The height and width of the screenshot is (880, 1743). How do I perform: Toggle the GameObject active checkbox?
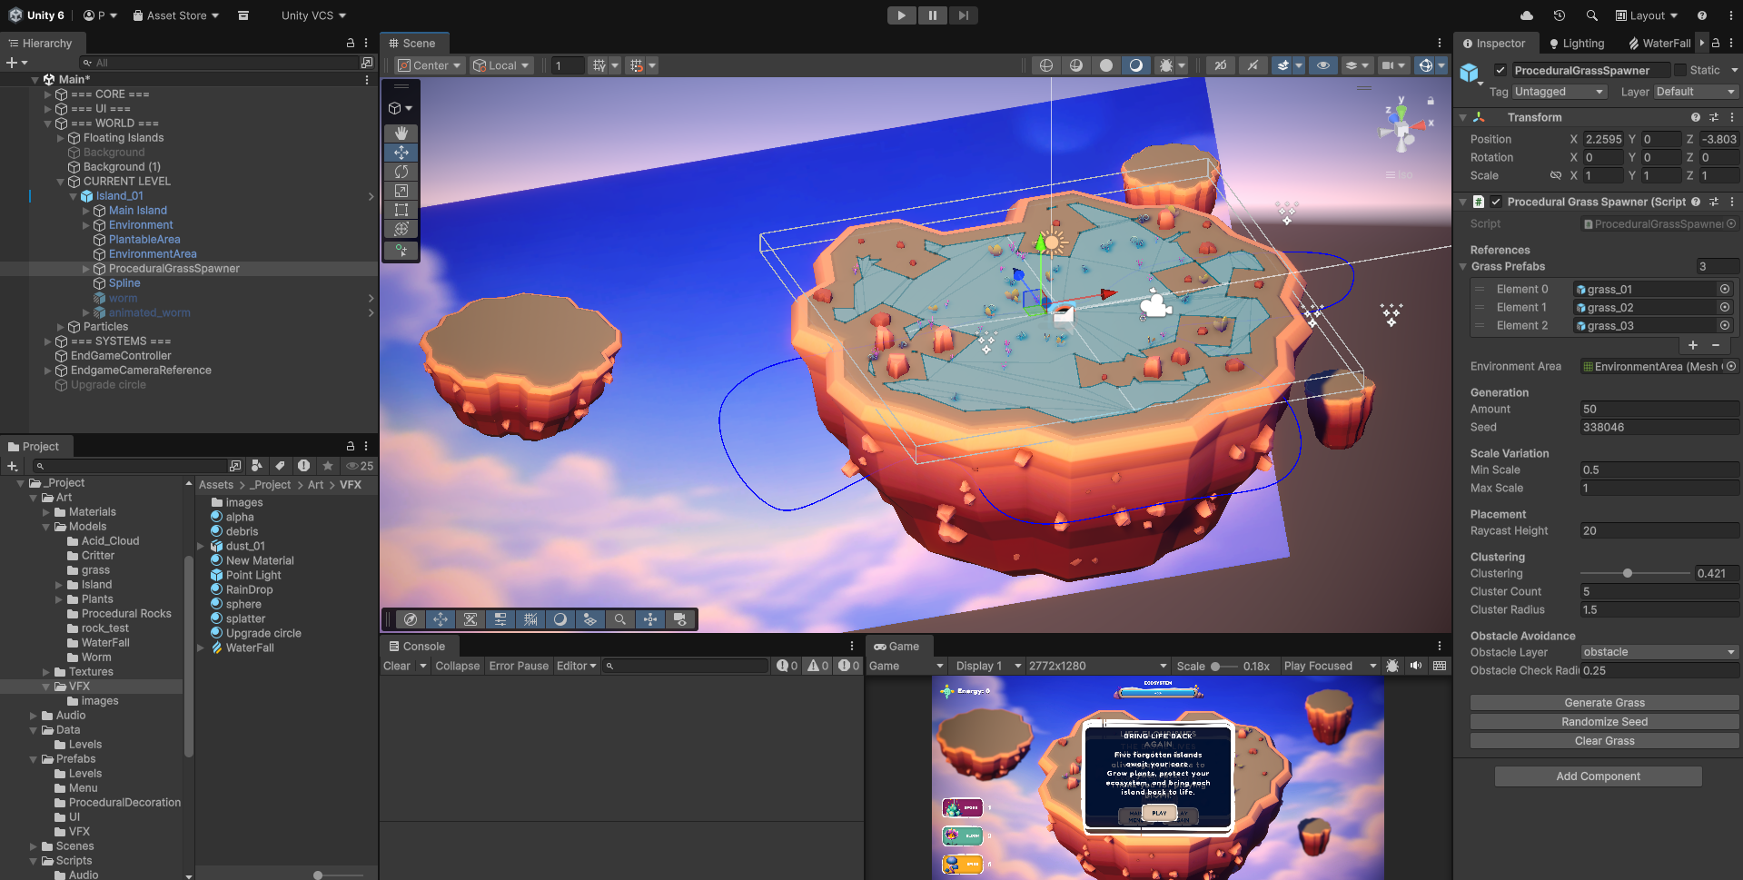1500,70
